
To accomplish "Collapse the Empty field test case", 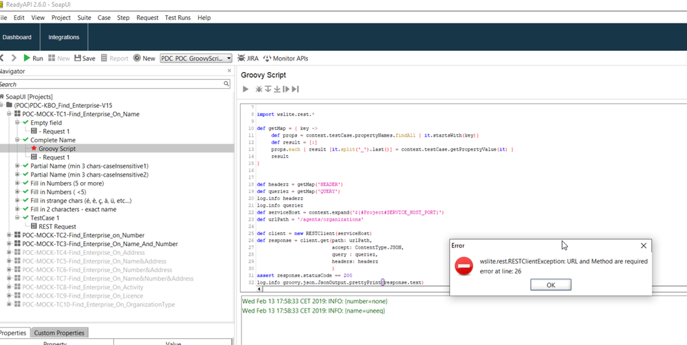I will point(17,122).
